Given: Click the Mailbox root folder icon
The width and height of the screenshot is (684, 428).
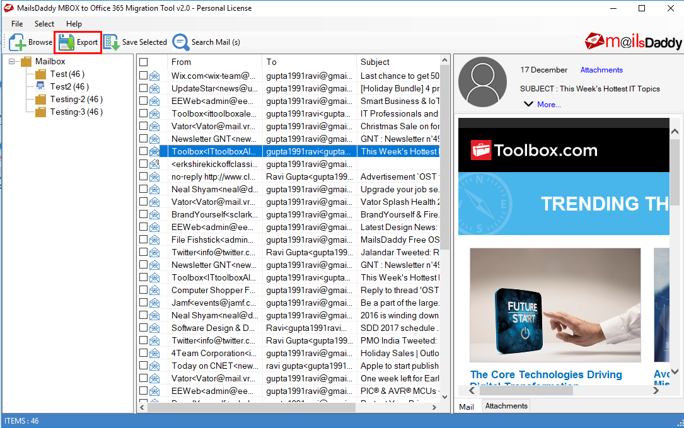Looking at the screenshot, I should click(x=26, y=62).
